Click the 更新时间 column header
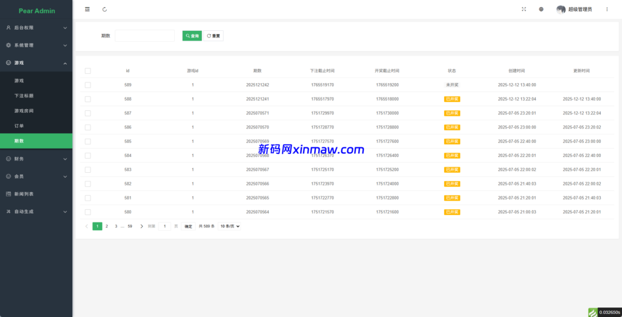The width and height of the screenshot is (622, 317). pyautogui.click(x=581, y=71)
